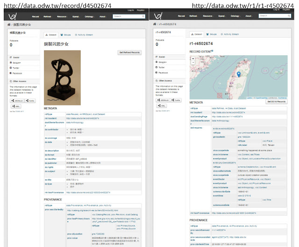The image size is (299, 247).
Task: Zoom out on the record extent map
Action: (x=193, y=62)
